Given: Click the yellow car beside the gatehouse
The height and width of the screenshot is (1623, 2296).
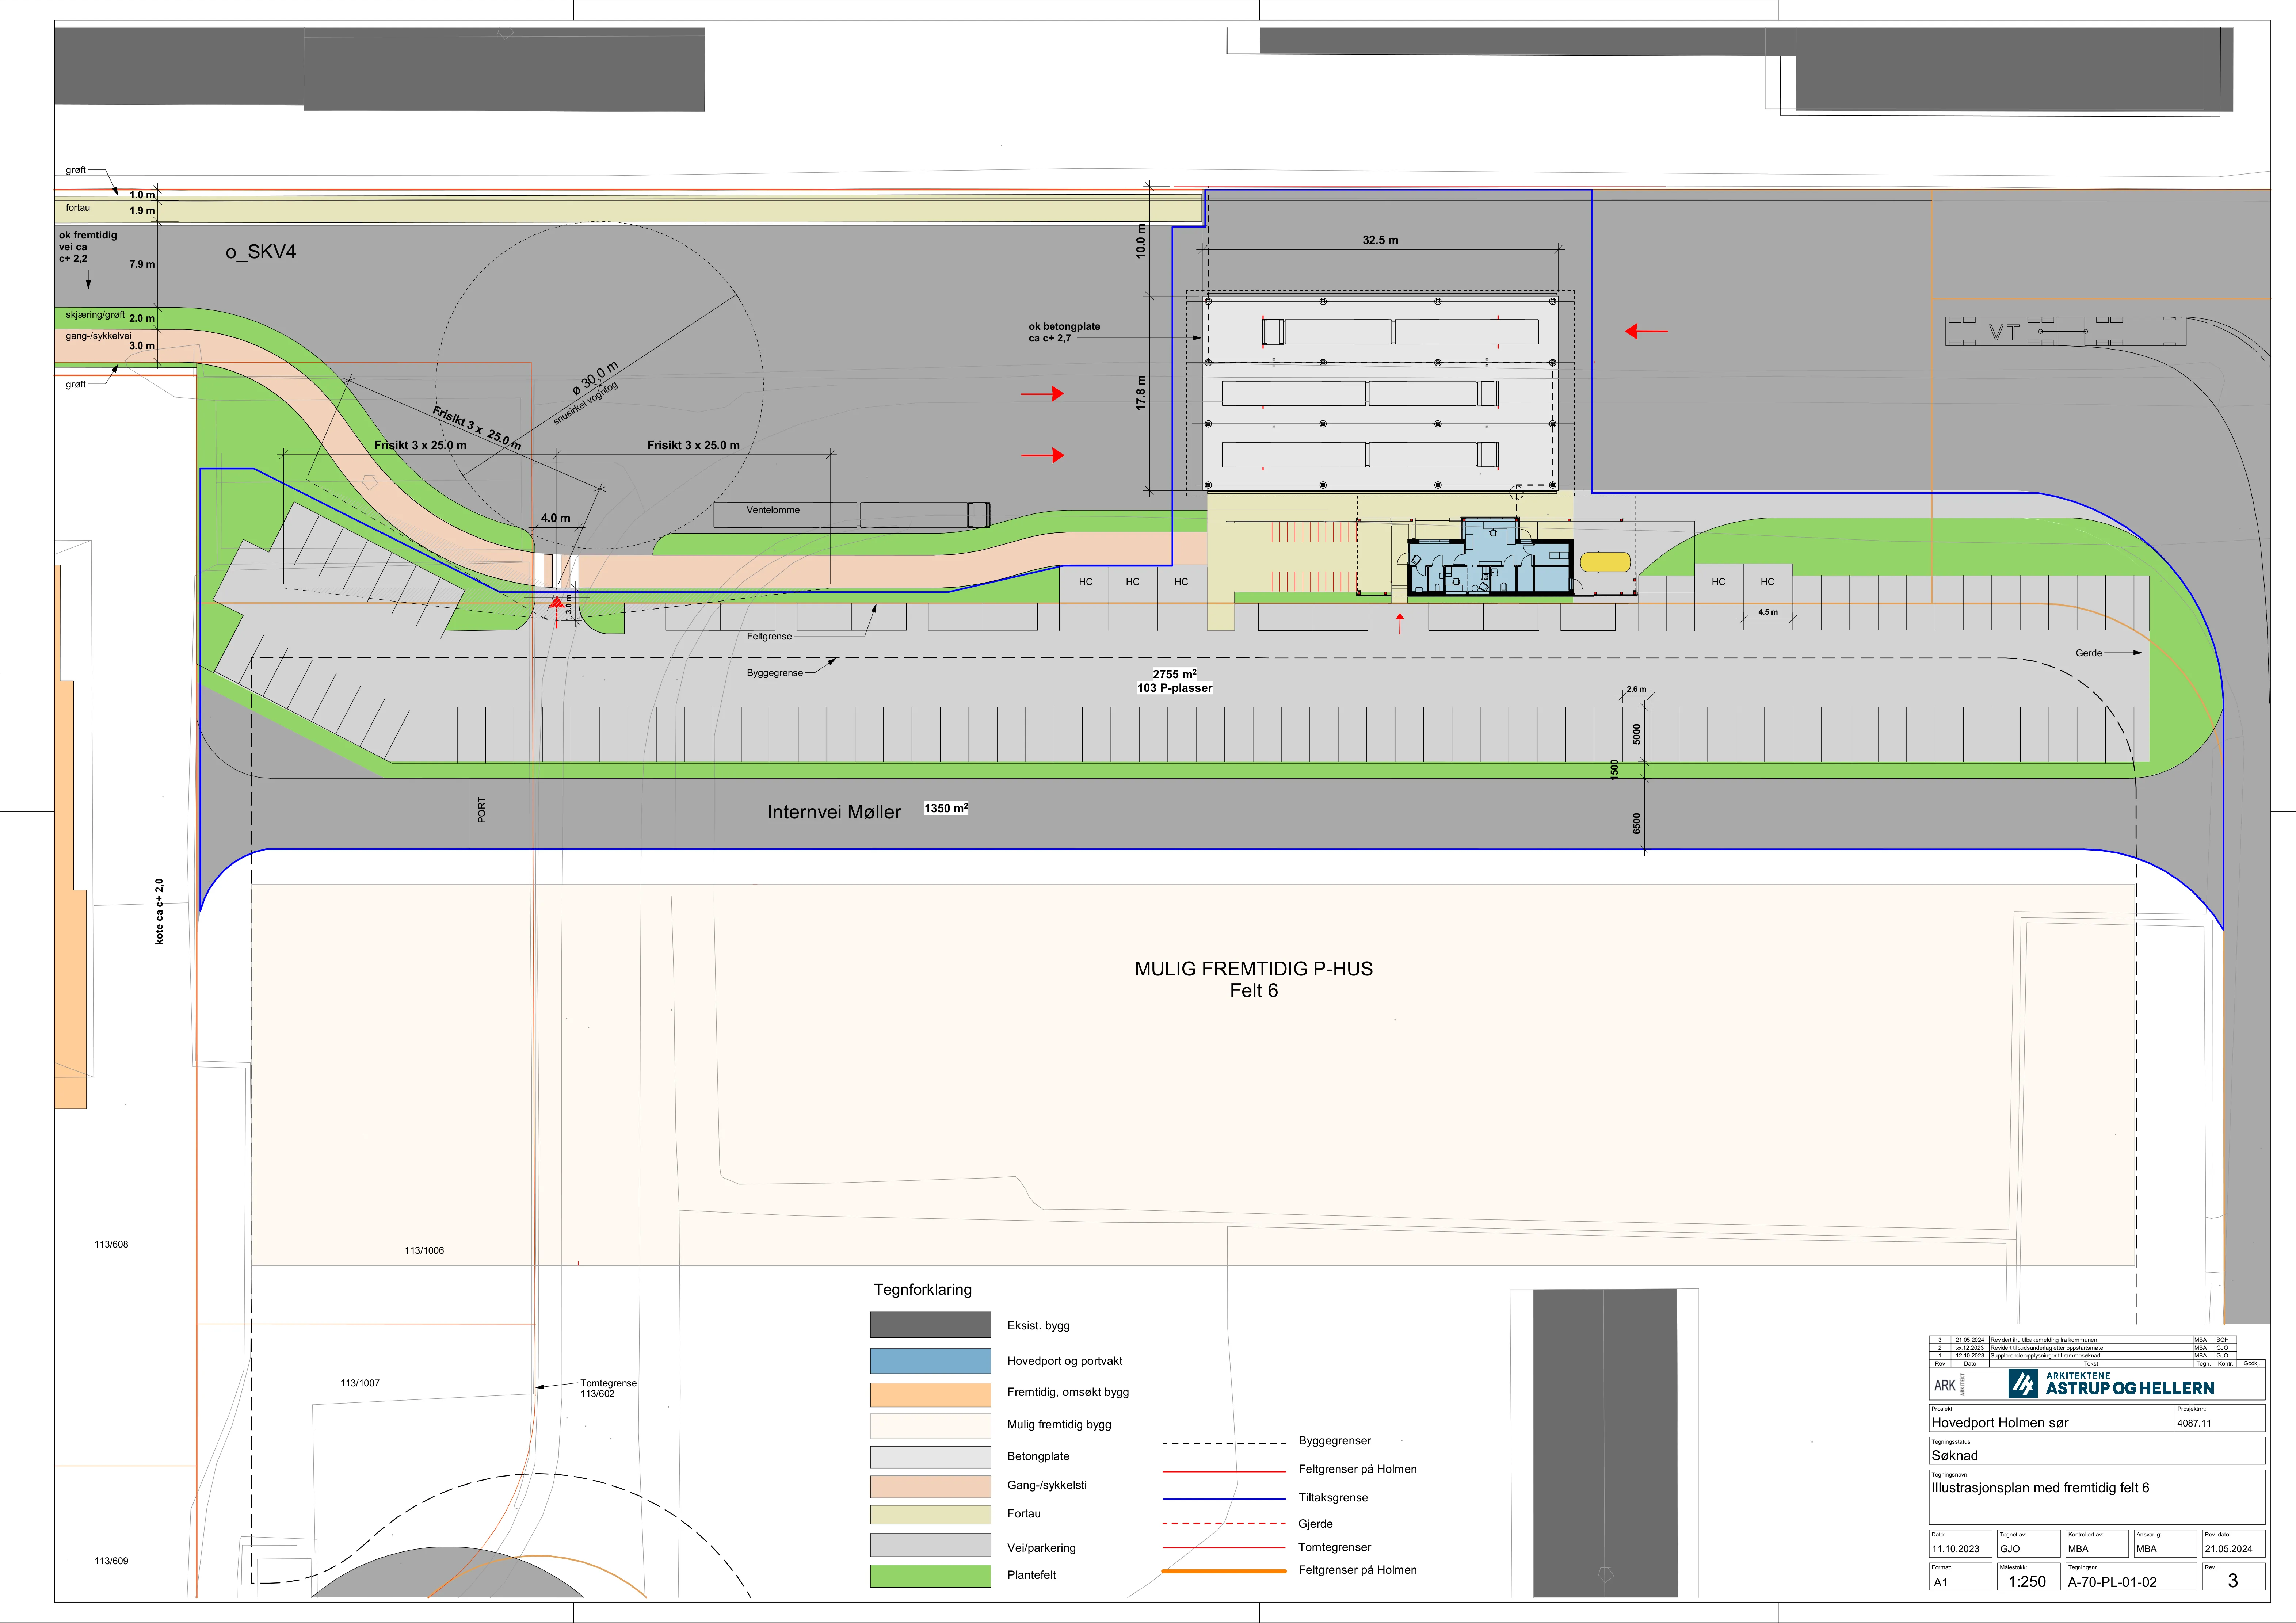Looking at the screenshot, I should point(1605,562).
